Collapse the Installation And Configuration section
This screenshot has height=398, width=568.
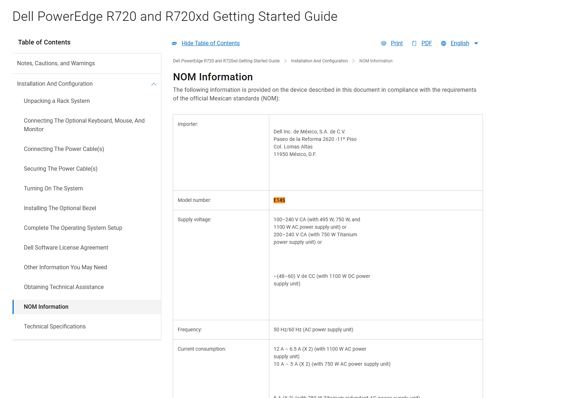154,84
